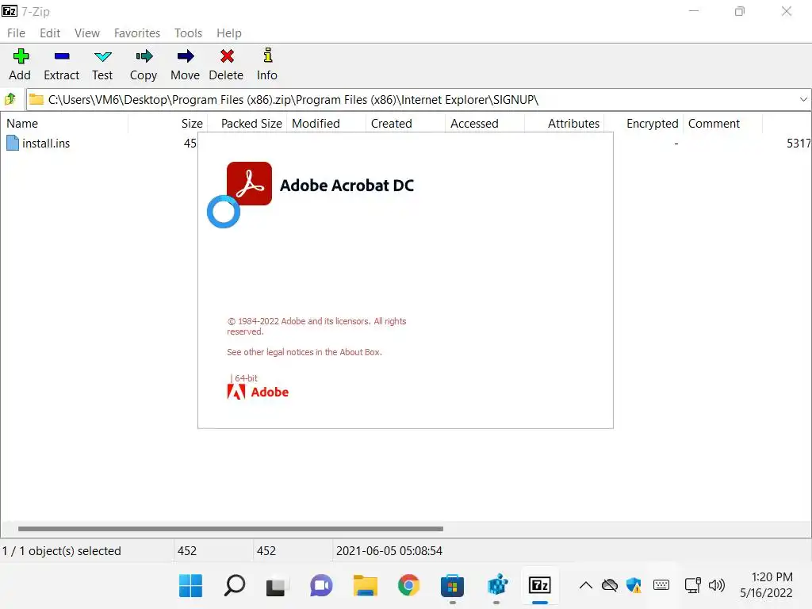The width and height of the screenshot is (812, 609).
Task: Open the View menu
Action: click(87, 33)
